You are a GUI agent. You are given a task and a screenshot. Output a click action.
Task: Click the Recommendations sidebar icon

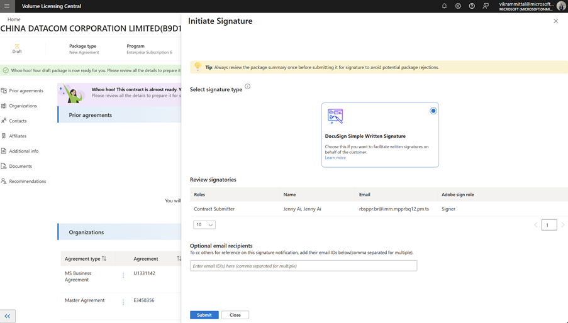(x=4, y=181)
